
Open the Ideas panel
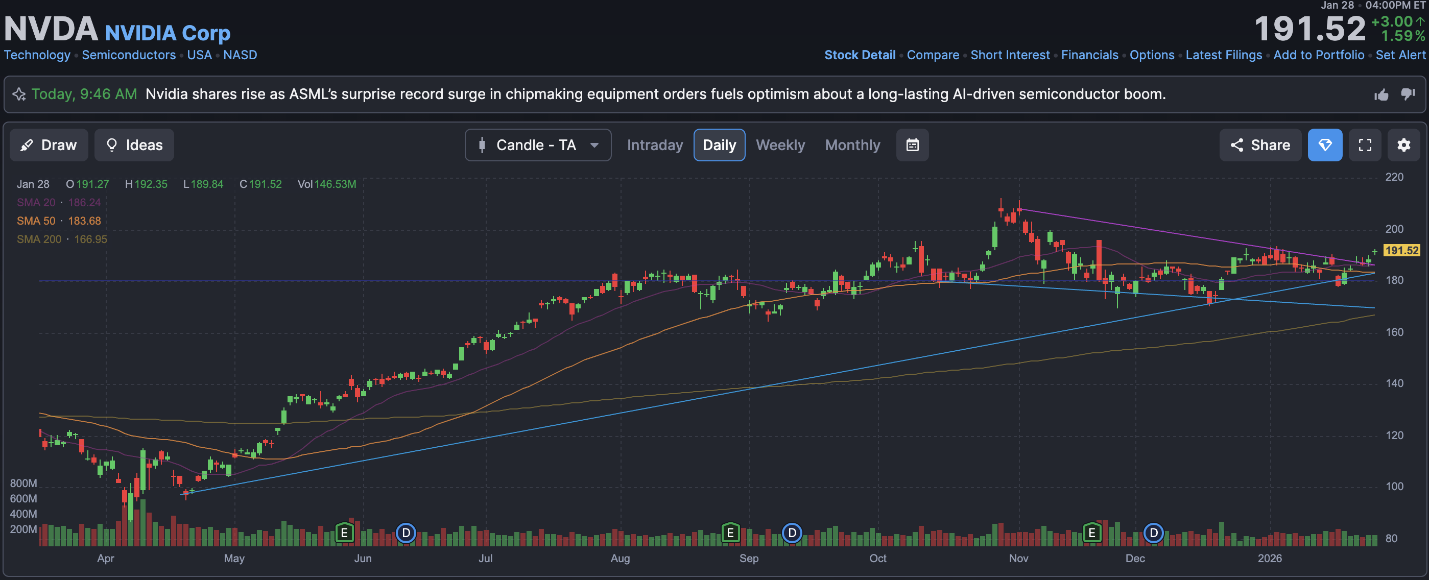point(134,146)
